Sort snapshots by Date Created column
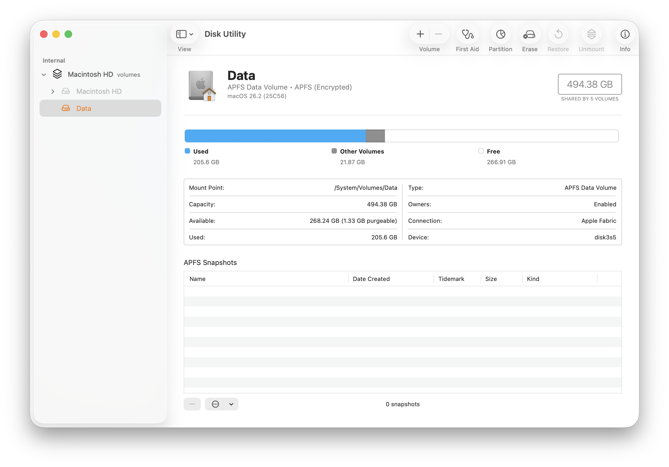 tap(371, 279)
